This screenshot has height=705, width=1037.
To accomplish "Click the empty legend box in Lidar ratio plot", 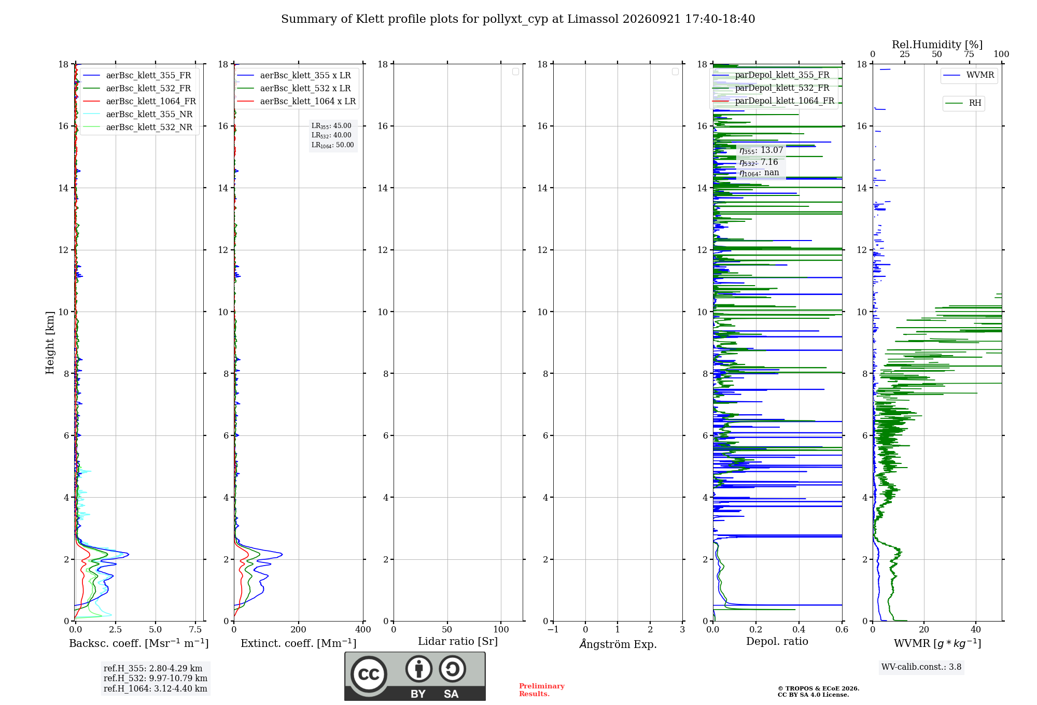I will [x=515, y=72].
